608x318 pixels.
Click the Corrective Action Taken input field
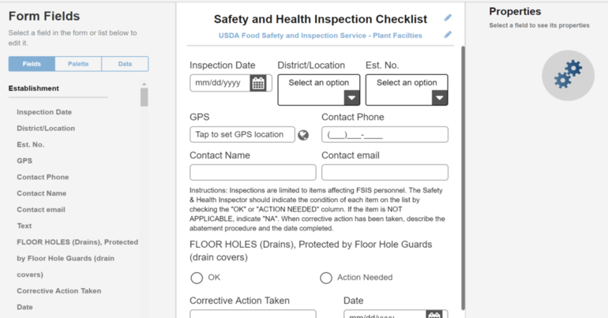pyautogui.click(x=253, y=314)
